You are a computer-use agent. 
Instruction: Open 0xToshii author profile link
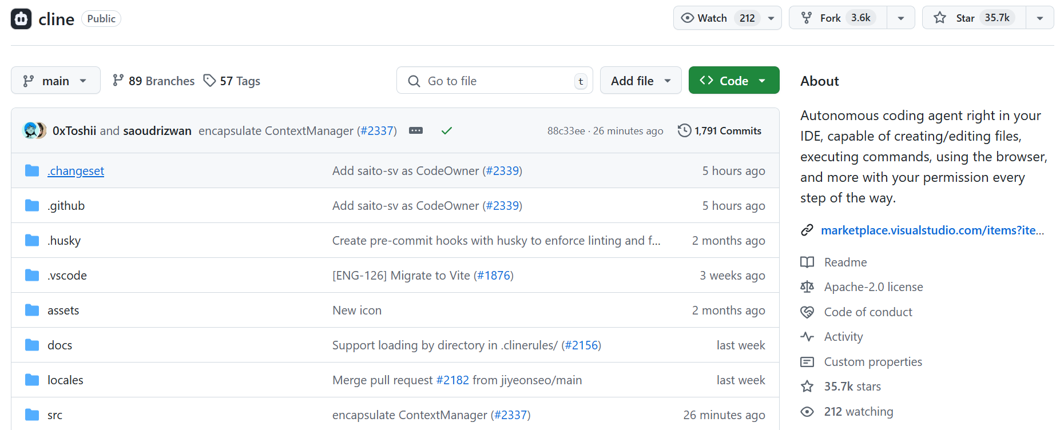(x=74, y=131)
